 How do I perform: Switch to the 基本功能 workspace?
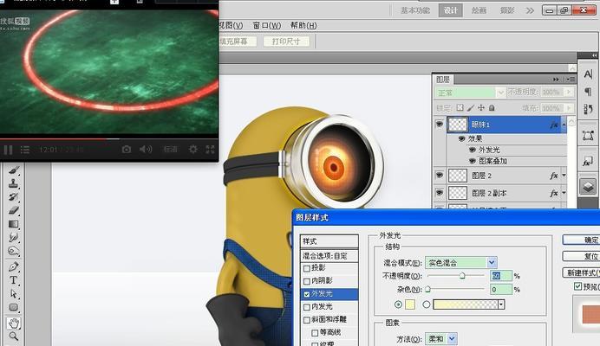(415, 10)
